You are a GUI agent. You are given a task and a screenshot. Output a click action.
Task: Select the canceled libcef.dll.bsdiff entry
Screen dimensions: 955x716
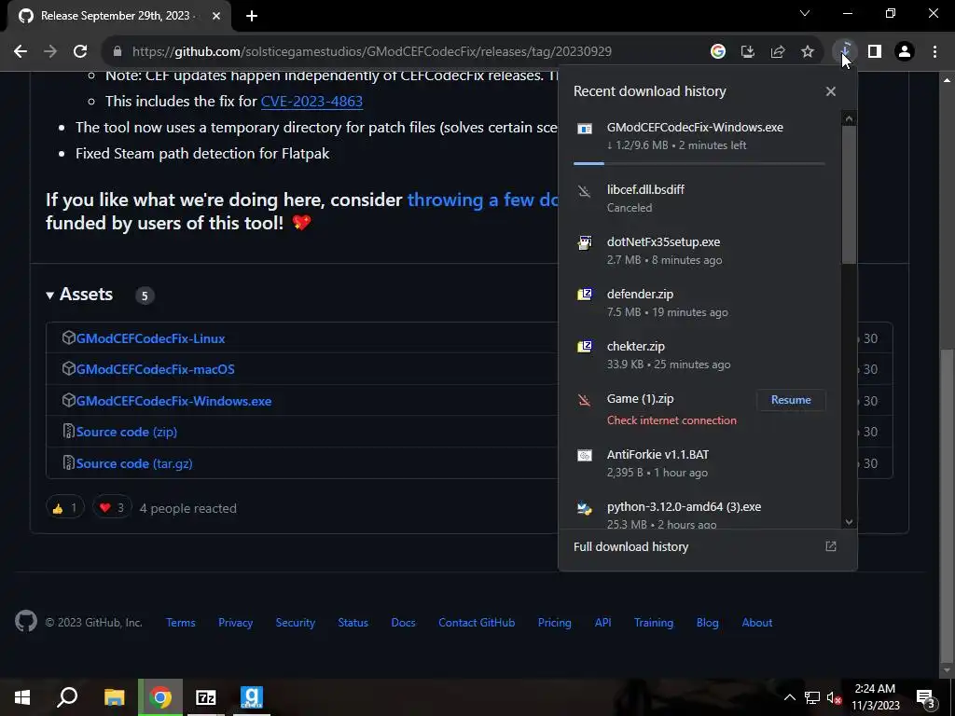pos(699,199)
